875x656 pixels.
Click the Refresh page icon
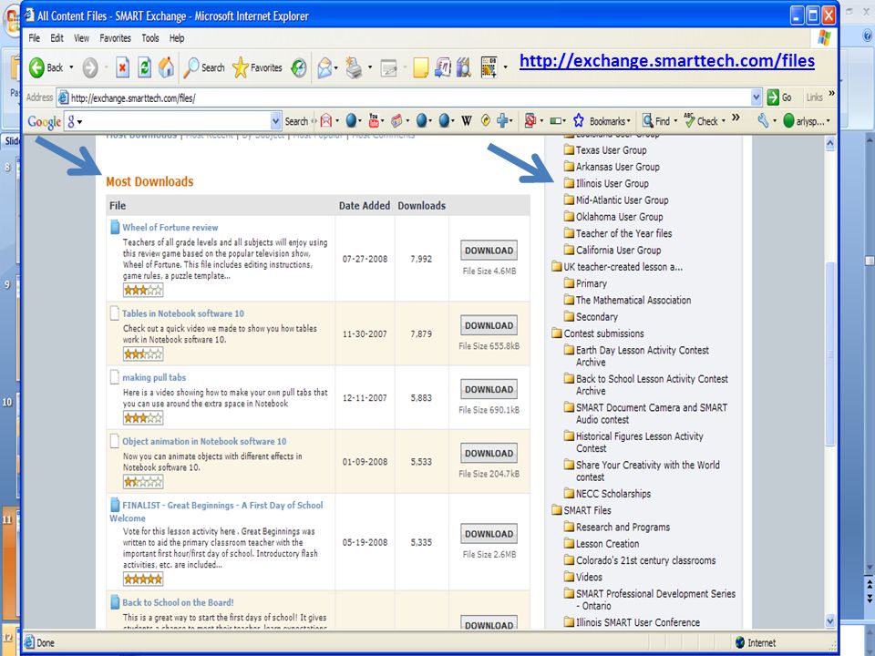144,67
